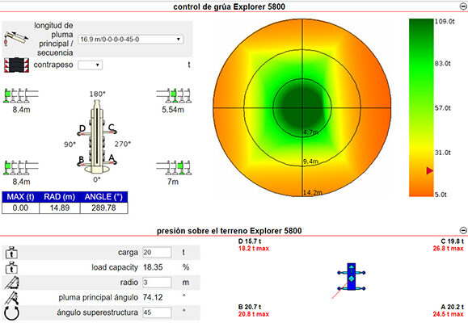Click the 4.7m radius ring label

click(x=310, y=132)
